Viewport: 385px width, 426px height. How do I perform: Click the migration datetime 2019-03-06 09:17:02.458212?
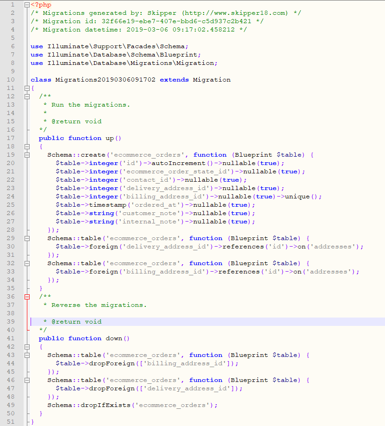[181, 30]
